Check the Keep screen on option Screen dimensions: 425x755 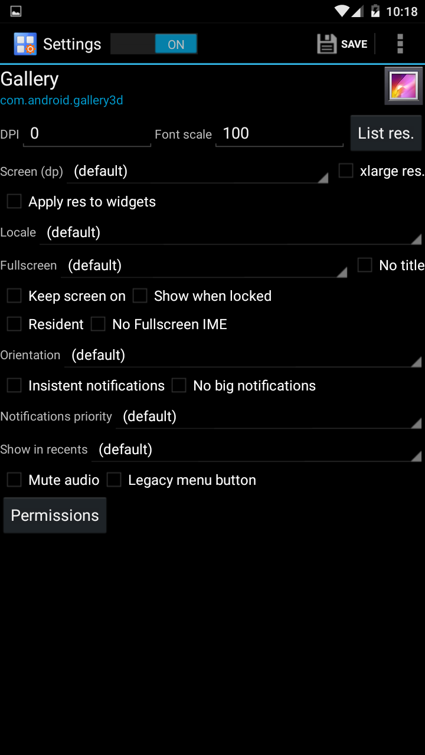14,296
